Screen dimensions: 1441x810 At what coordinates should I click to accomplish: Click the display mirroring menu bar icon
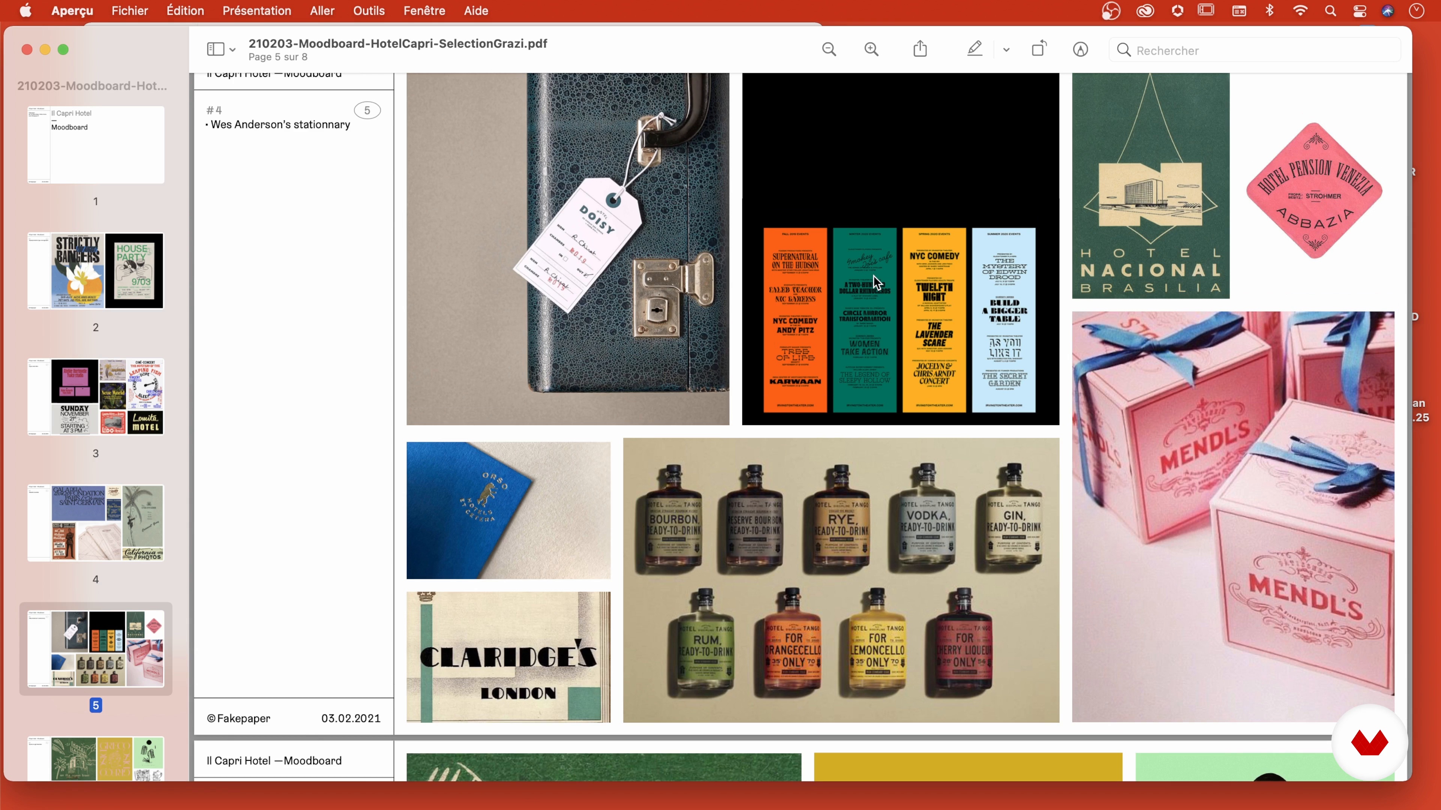pyautogui.click(x=1206, y=10)
